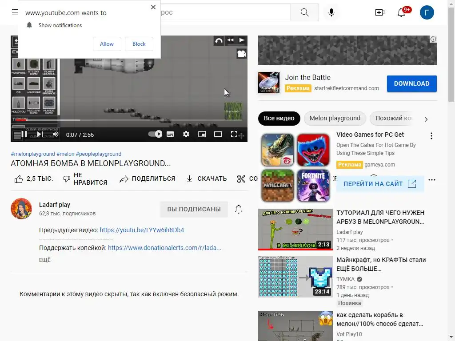The width and height of the screenshot is (455, 341).
Task: Select the Melon playground chip
Action: click(335, 118)
